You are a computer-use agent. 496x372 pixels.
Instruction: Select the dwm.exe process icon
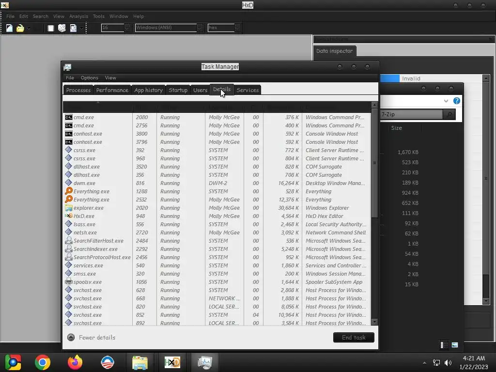tap(69, 183)
